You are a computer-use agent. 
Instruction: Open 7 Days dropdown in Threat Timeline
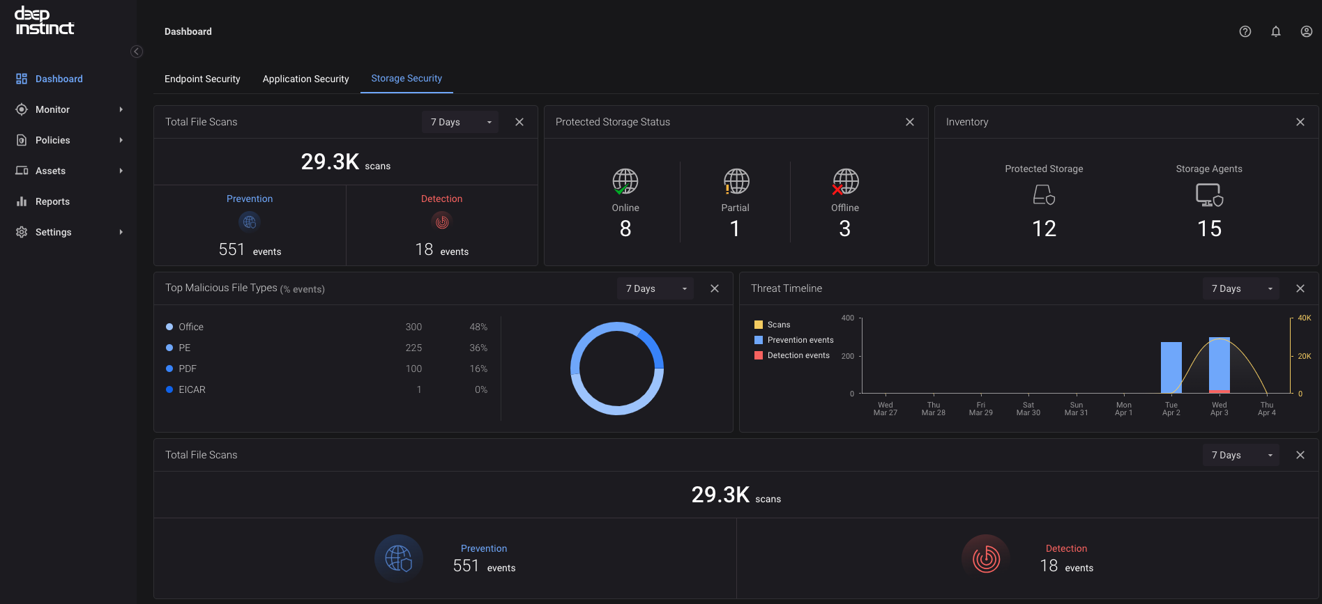[1241, 288]
